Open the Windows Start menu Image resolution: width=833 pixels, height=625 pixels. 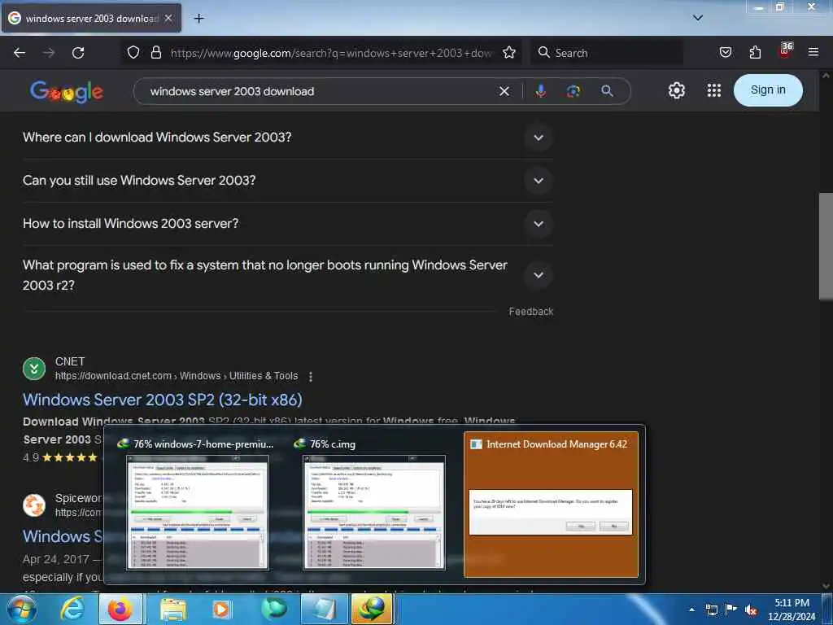(x=22, y=609)
